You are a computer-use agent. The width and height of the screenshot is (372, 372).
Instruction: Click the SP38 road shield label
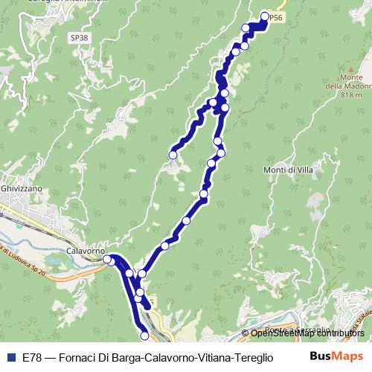click(80, 38)
